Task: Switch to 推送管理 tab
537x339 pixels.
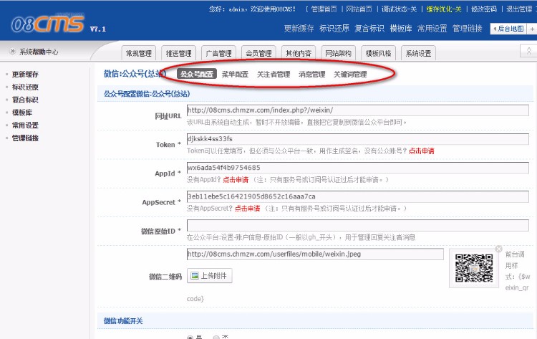Action: (179, 53)
